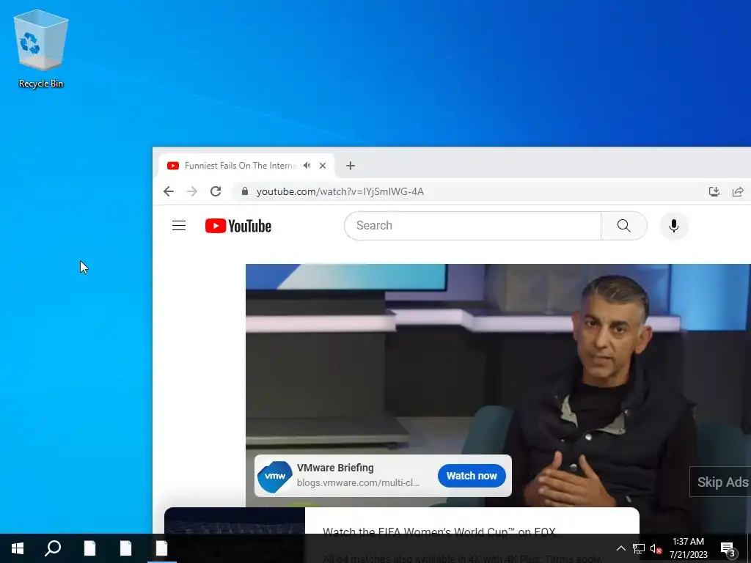Viewport: 751px width, 563px height.
Task: Open the Windows Start menu
Action: pos(18,548)
